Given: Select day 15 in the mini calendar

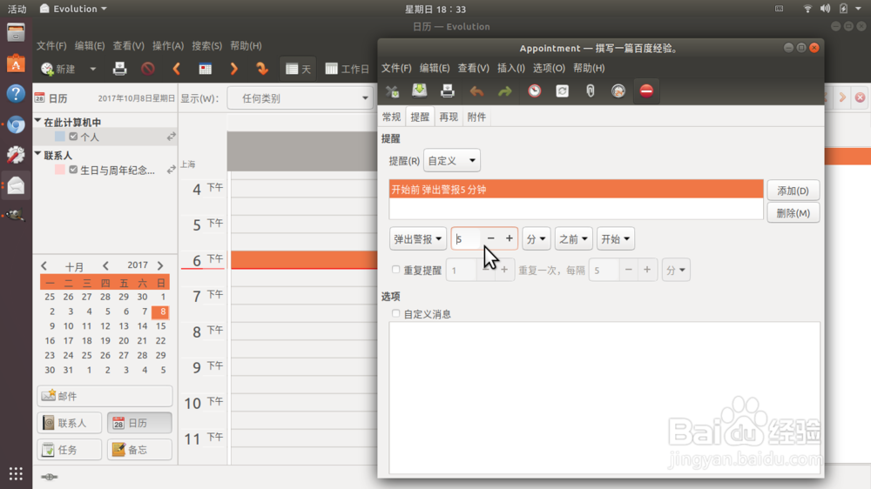Looking at the screenshot, I should [160, 325].
